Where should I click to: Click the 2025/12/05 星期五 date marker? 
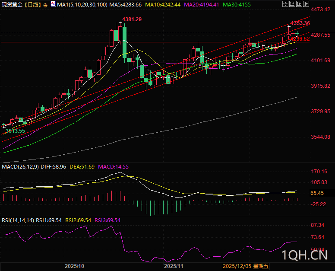tap(246, 266)
